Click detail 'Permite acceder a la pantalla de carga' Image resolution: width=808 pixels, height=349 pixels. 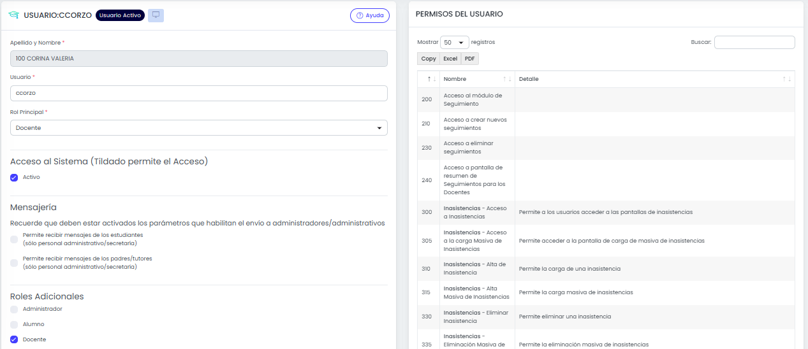(612, 241)
